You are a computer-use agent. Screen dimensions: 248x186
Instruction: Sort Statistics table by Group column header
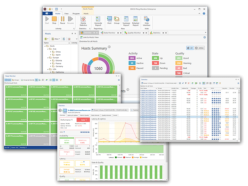click(x=164, y=88)
